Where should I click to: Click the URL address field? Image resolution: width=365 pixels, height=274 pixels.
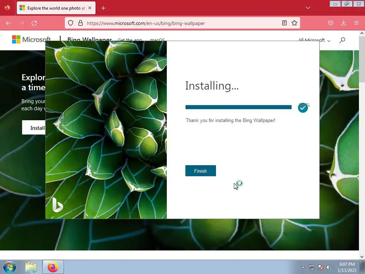[x=182, y=23]
